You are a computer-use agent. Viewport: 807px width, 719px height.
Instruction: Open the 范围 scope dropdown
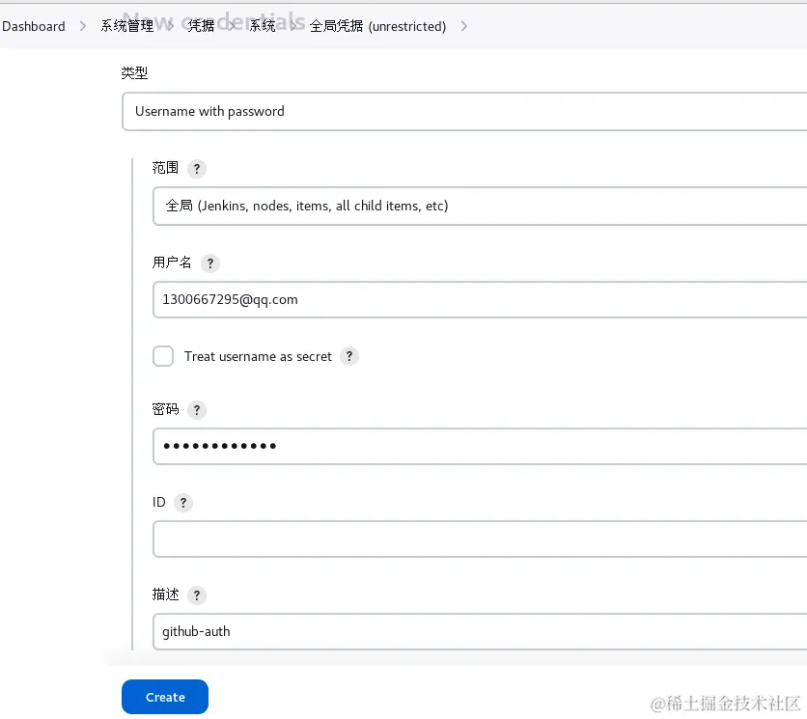[x=480, y=206]
